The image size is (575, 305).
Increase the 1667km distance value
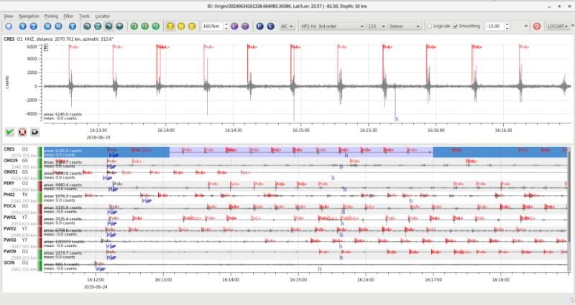[226, 24]
